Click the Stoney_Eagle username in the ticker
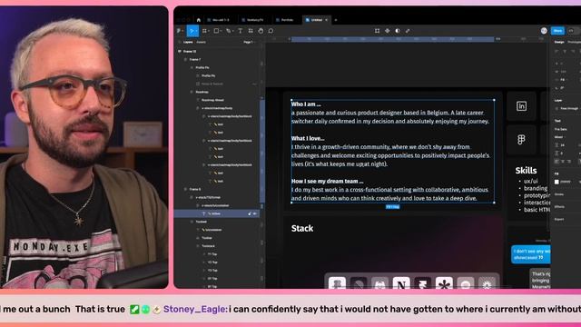This screenshot has width=581, height=327. [195, 309]
